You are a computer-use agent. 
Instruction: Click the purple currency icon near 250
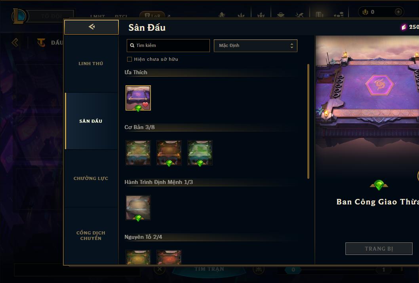404,27
